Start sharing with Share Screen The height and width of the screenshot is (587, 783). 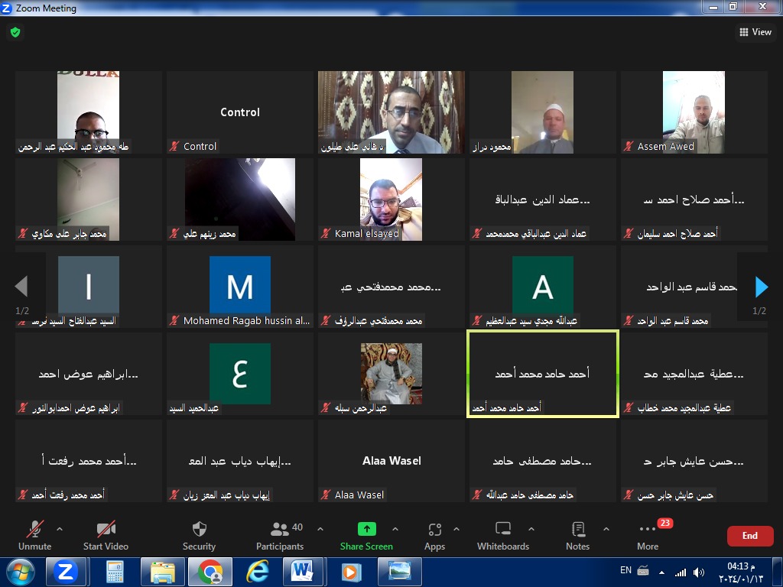[x=366, y=535]
